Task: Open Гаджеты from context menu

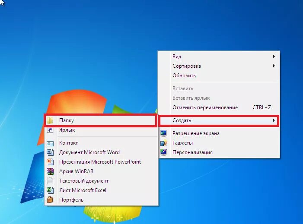Action: point(219,143)
